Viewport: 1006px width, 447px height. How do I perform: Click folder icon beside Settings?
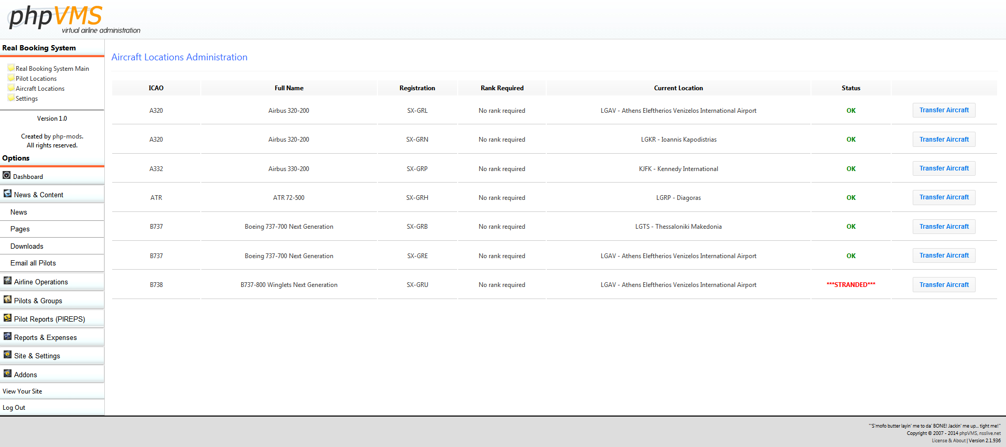pos(11,98)
